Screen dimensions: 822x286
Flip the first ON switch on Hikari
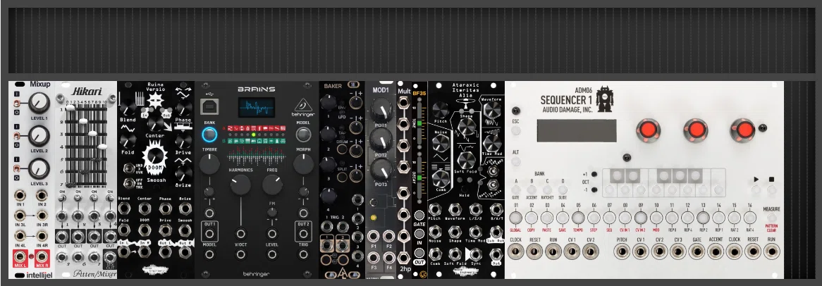pyautogui.click(x=62, y=199)
